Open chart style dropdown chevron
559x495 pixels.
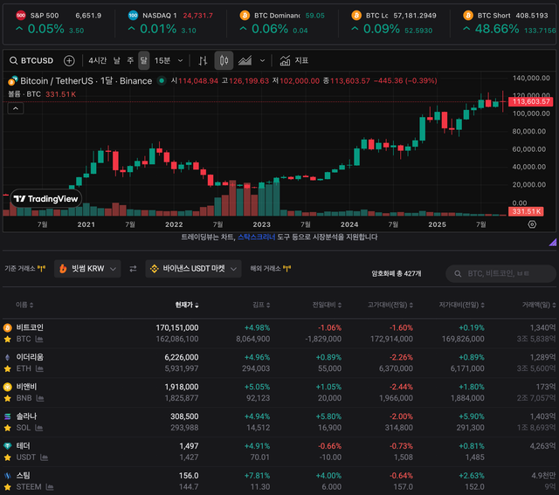262,60
